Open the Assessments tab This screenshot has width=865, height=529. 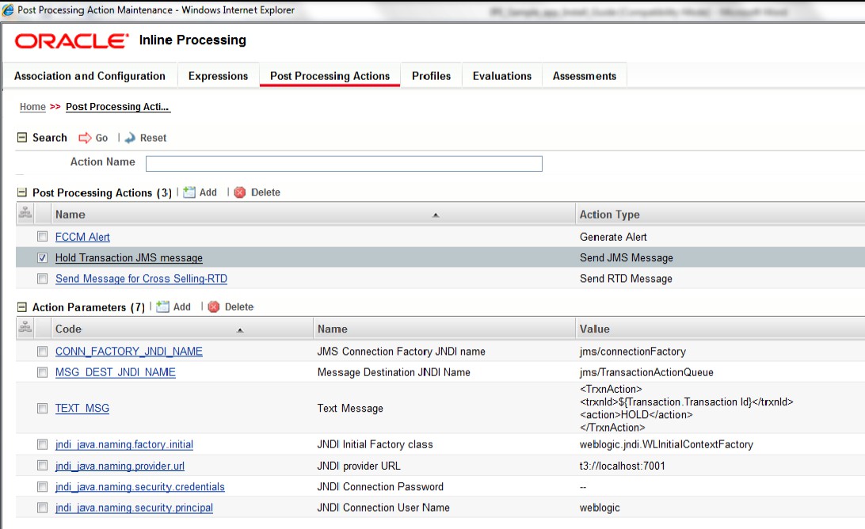coord(585,76)
